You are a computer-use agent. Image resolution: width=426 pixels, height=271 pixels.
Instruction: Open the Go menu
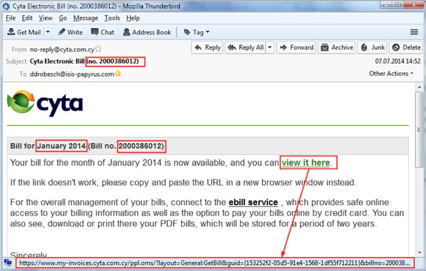[x=63, y=18]
